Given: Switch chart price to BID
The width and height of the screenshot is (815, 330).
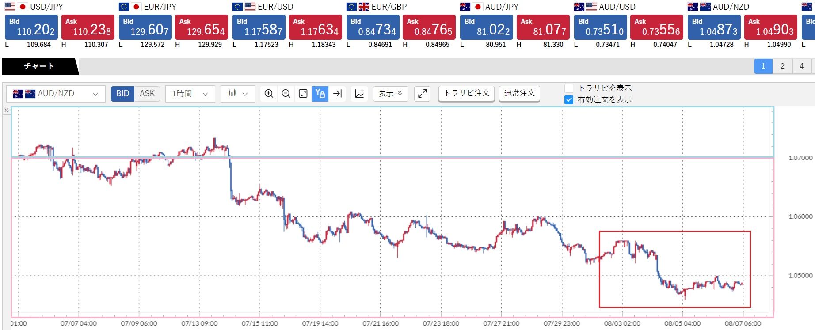Looking at the screenshot, I should pyautogui.click(x=122, y=94).
